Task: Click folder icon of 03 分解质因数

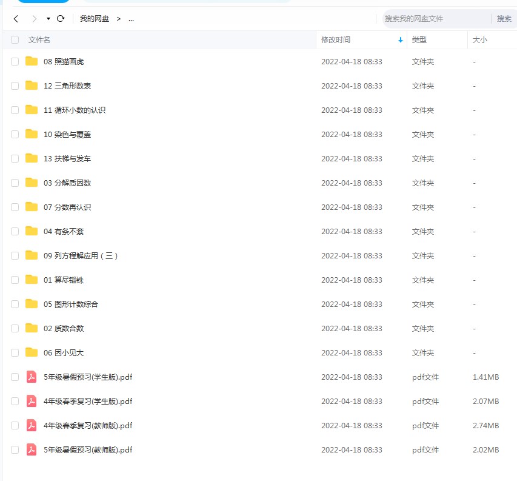Action: click(x=32, y=182)
